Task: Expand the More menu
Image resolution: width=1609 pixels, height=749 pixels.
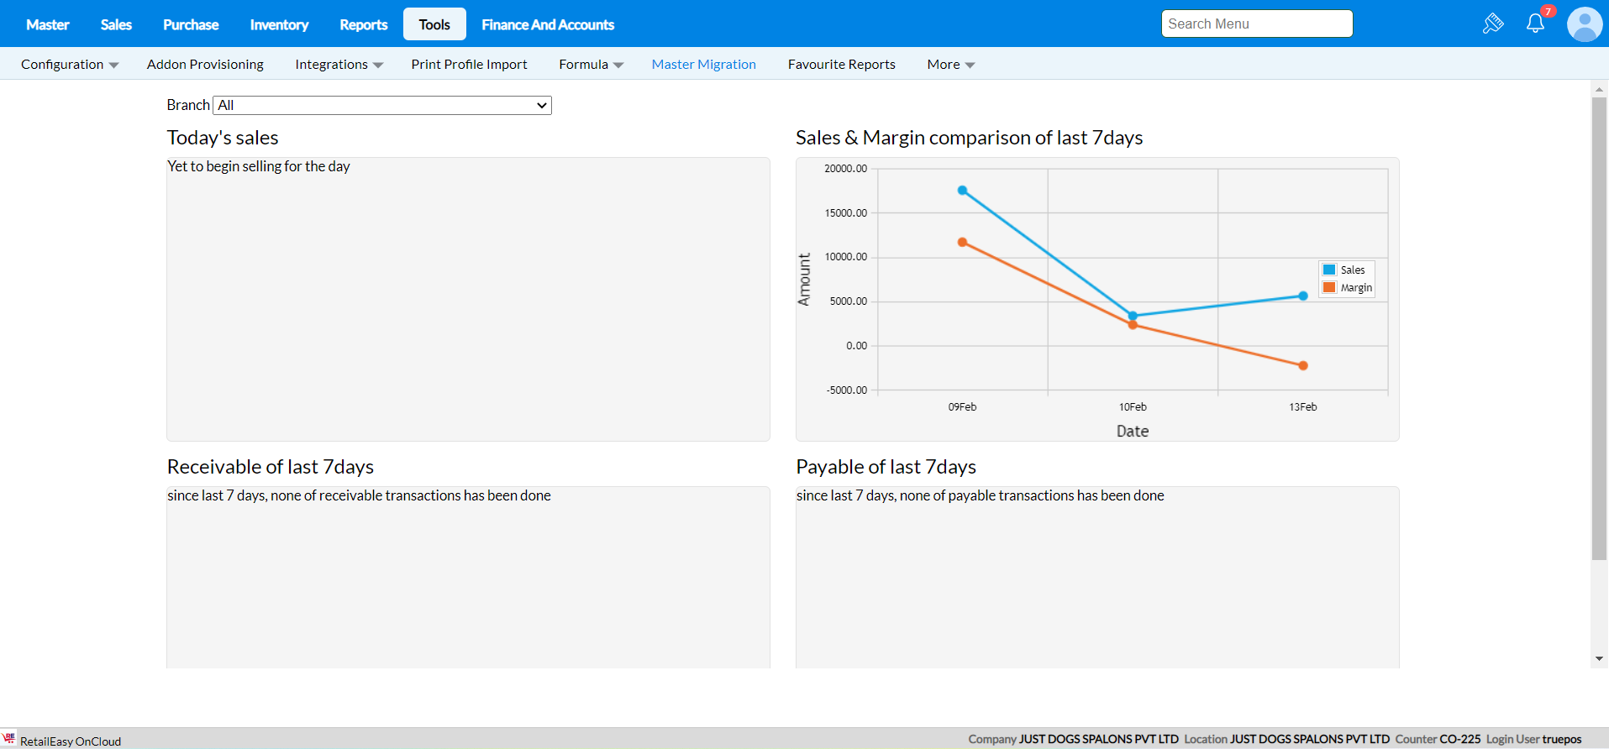Action: tap(950, 65)
